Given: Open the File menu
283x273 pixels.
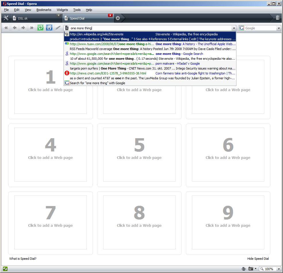Looking at the screenshot, I should coord(6,10).
